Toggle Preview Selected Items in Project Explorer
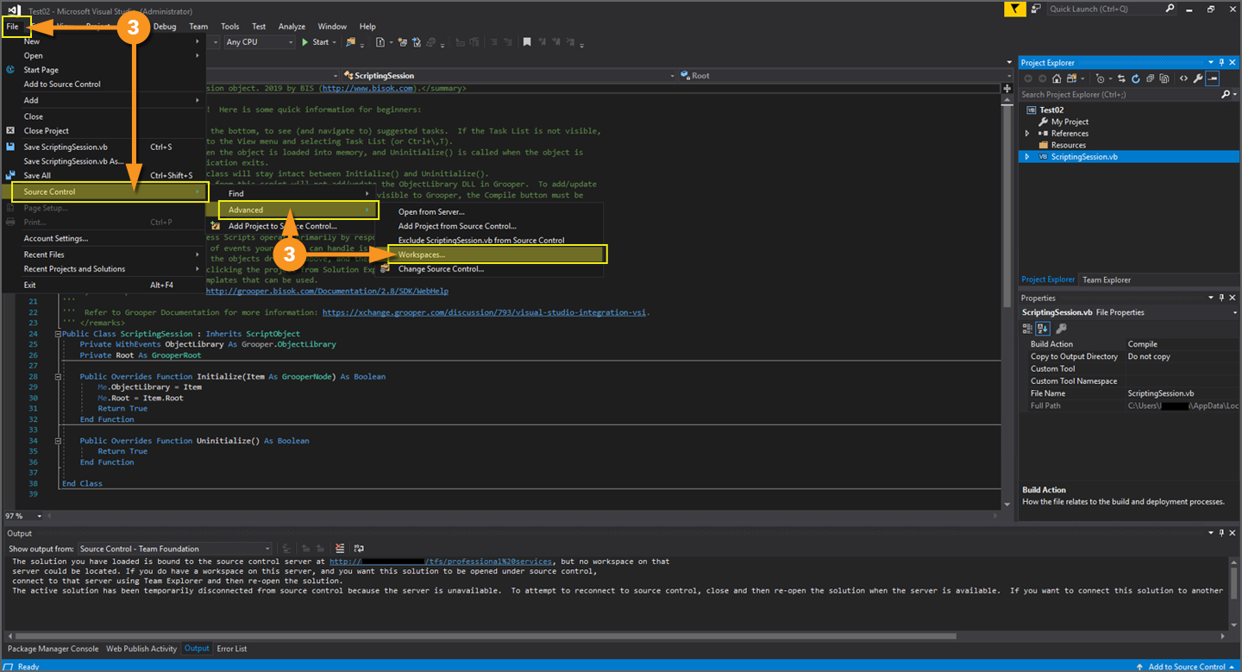Screen dimensions: 1242x672 pos(1213,79)
